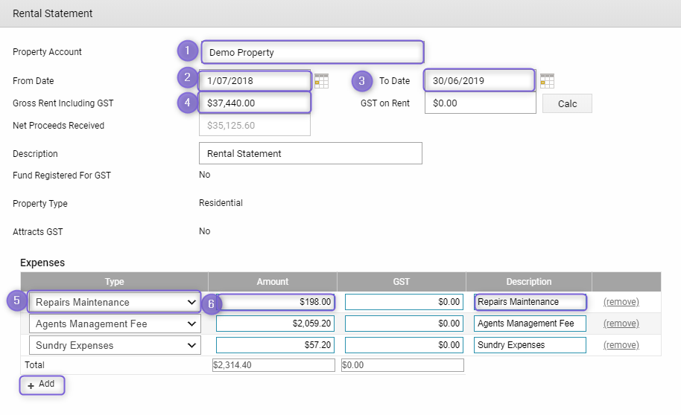
Task: Click the GST field in Sundry Expenses row
Action: click(404, 345)
